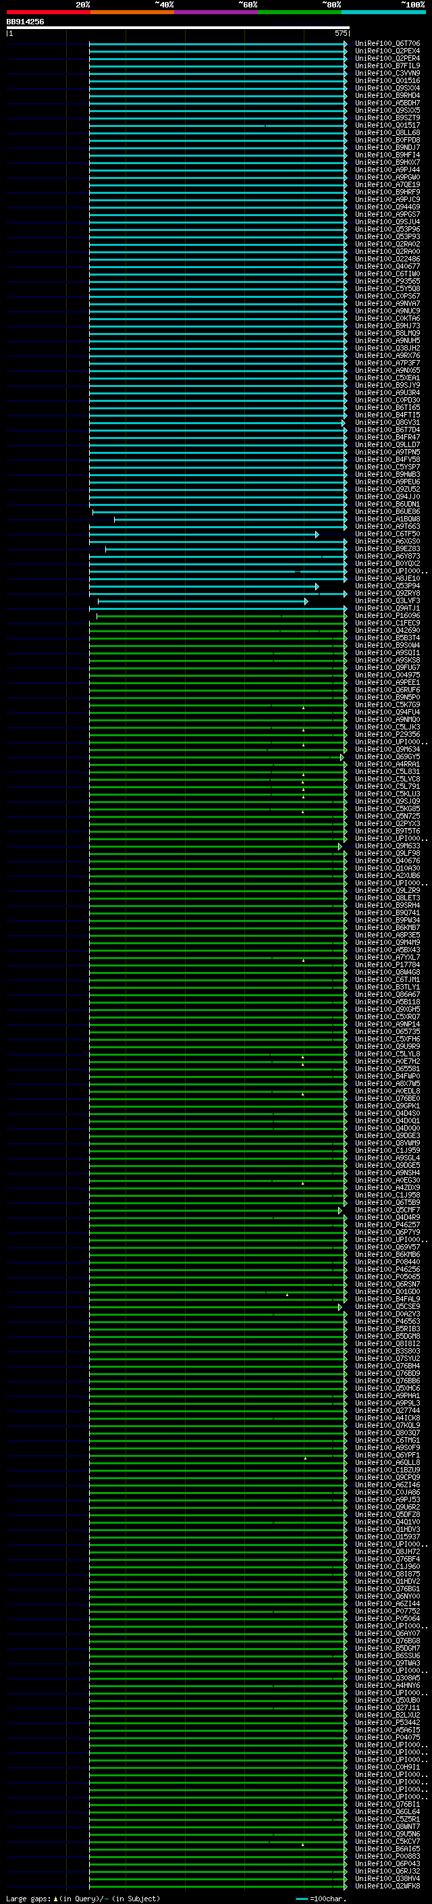The image size is (432, 1904).
Task: Select the UniRef100_Q944G9 label
Action: [x=387, y=208]
